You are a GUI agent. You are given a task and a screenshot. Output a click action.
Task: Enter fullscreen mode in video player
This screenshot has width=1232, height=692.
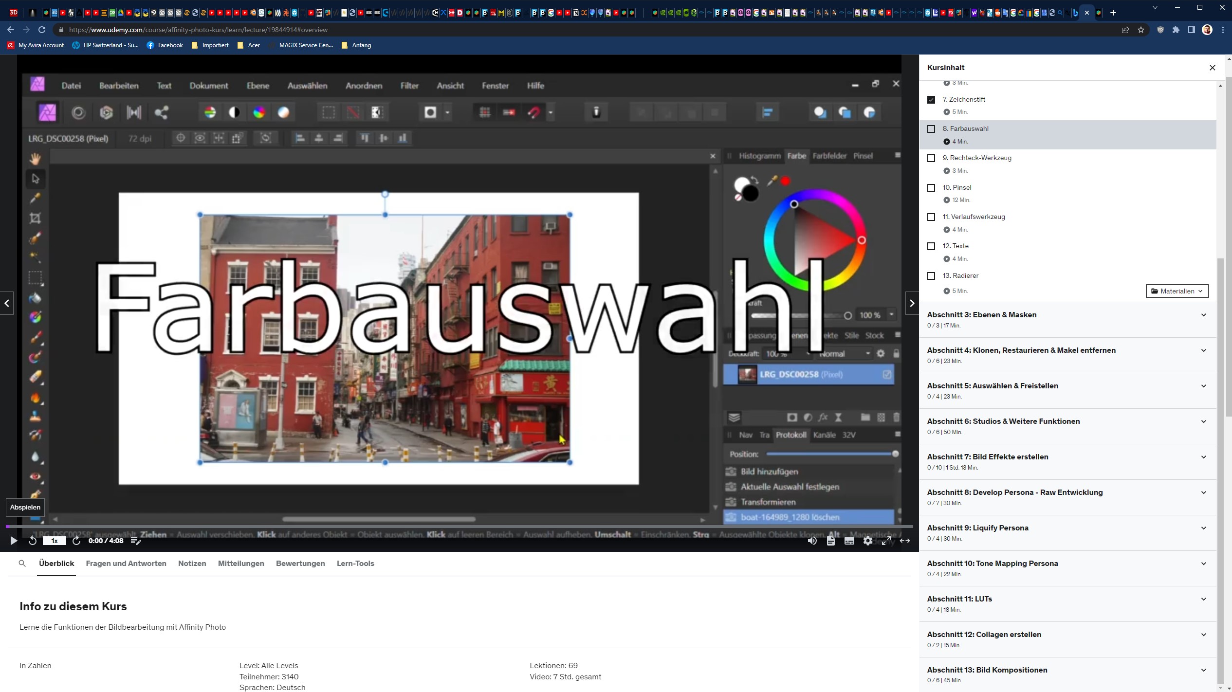[x=886, y=541]
